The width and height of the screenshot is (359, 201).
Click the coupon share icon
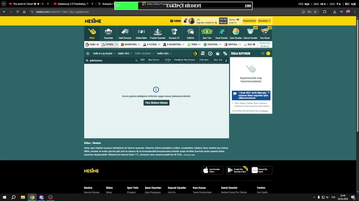click(x=263, y=53)
